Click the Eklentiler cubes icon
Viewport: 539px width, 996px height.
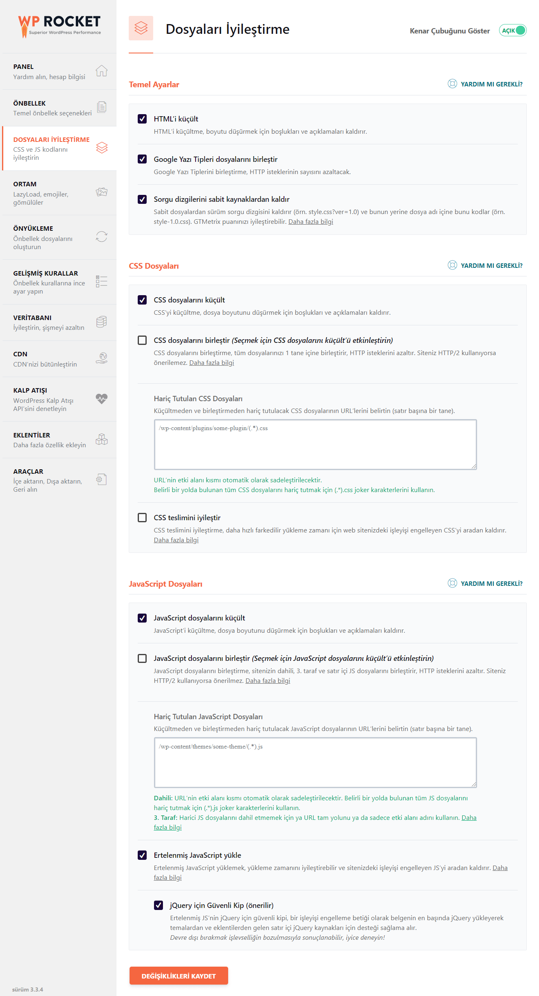click(101, 439)
